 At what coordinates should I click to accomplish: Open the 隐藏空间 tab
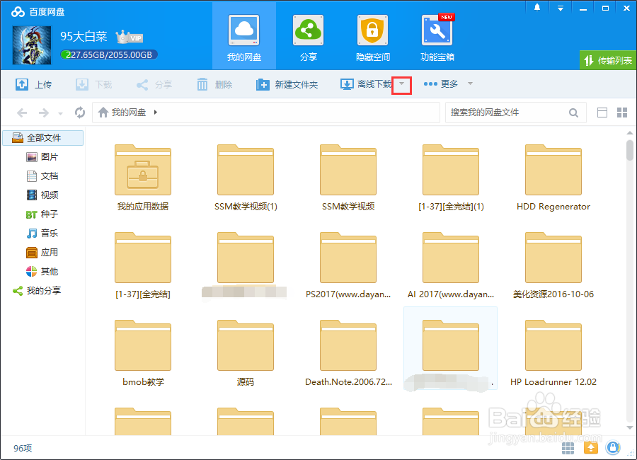point(372,36)
